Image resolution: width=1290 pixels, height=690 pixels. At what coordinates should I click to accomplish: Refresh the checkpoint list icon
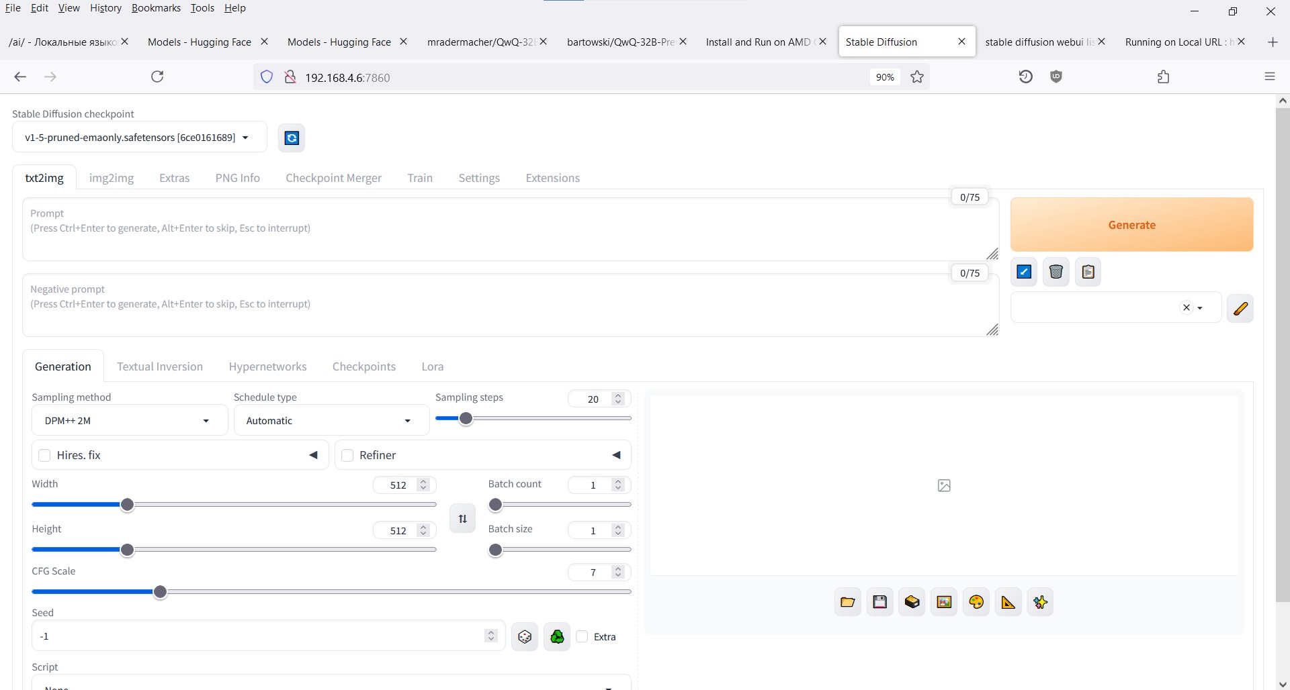coord(292,138)
